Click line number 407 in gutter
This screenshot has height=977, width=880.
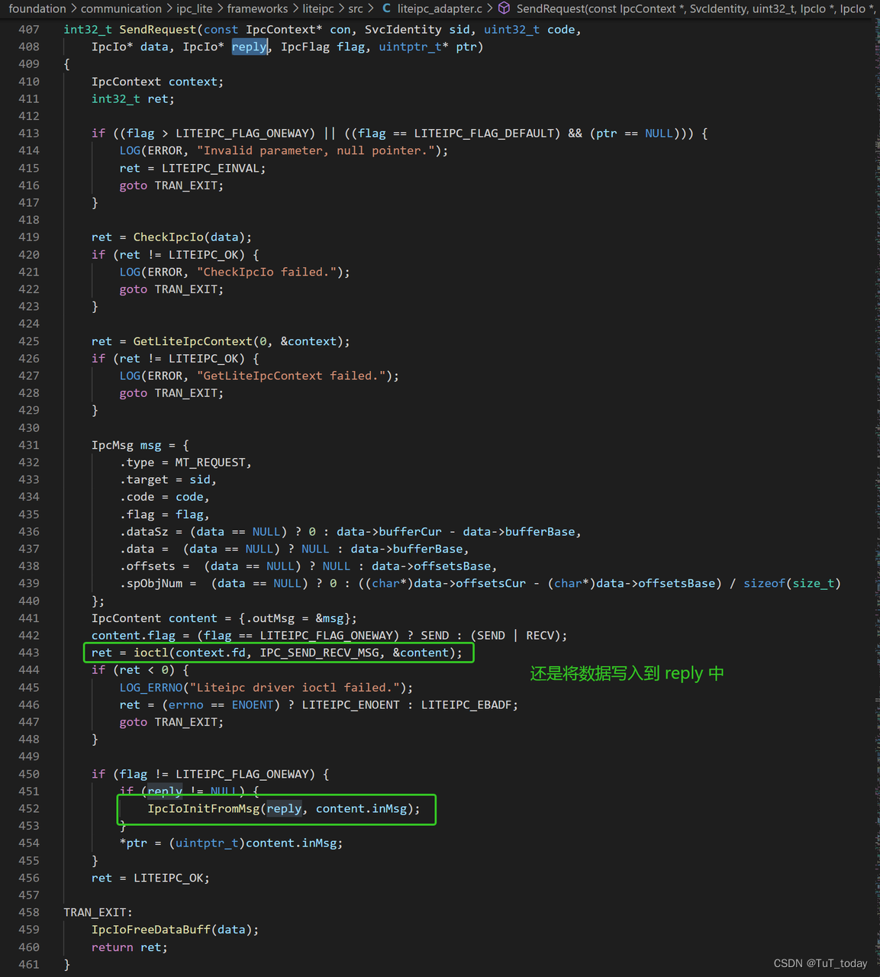[29, 30]
